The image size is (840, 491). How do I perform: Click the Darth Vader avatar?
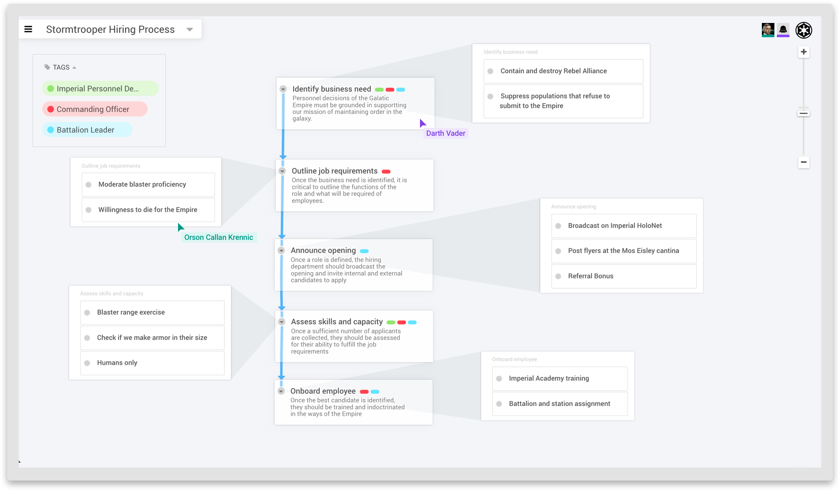point(783,30)
